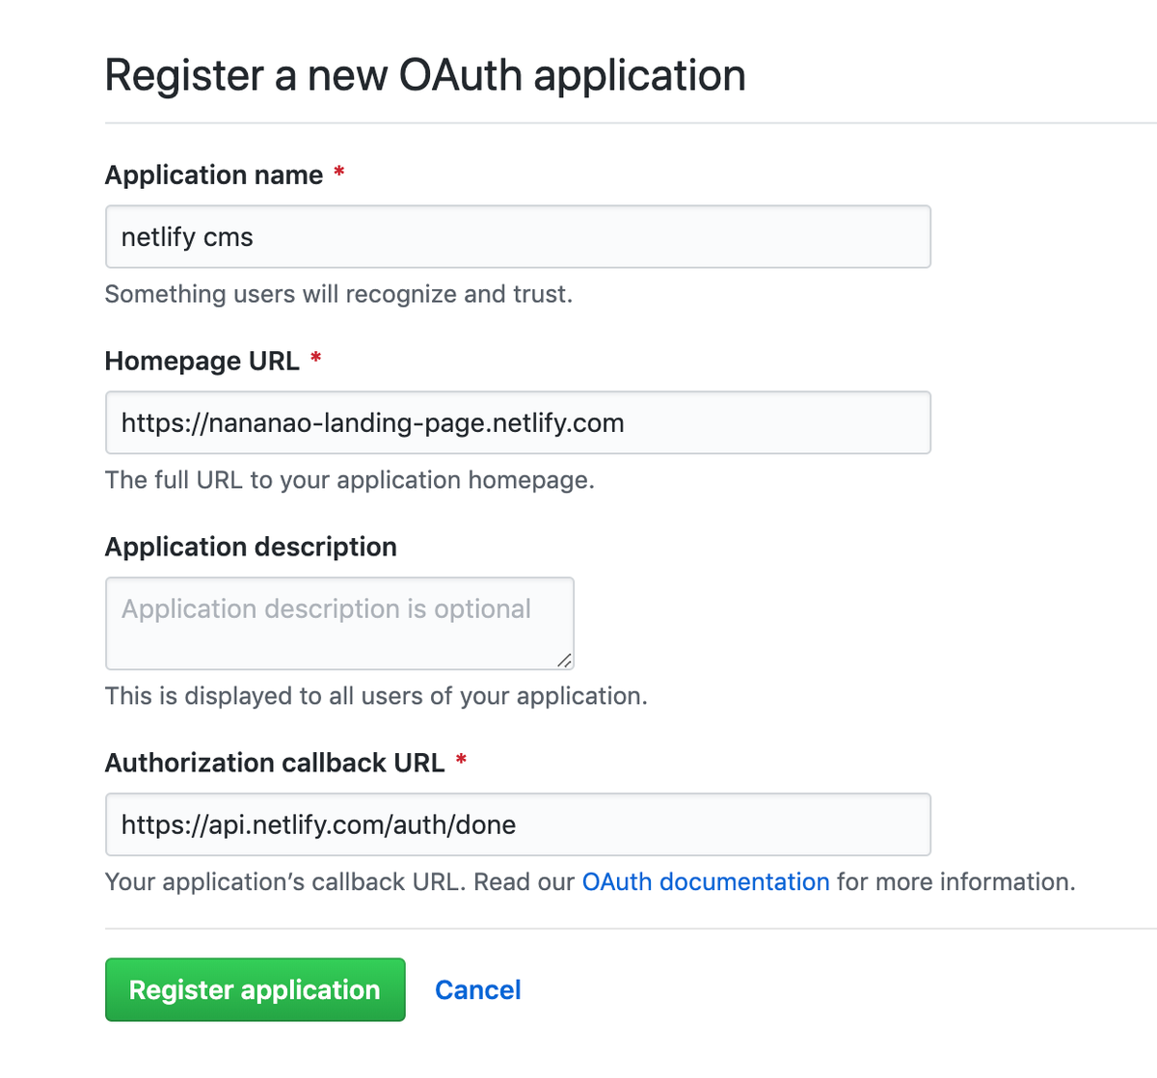Select the Authorization callback URL field
1157x1078 pixels.
tap(518, 825)
